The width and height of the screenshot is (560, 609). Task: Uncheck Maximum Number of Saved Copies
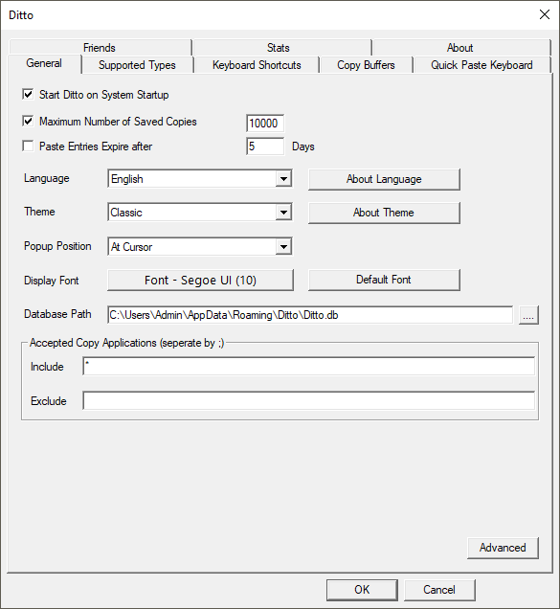point(28,122)
